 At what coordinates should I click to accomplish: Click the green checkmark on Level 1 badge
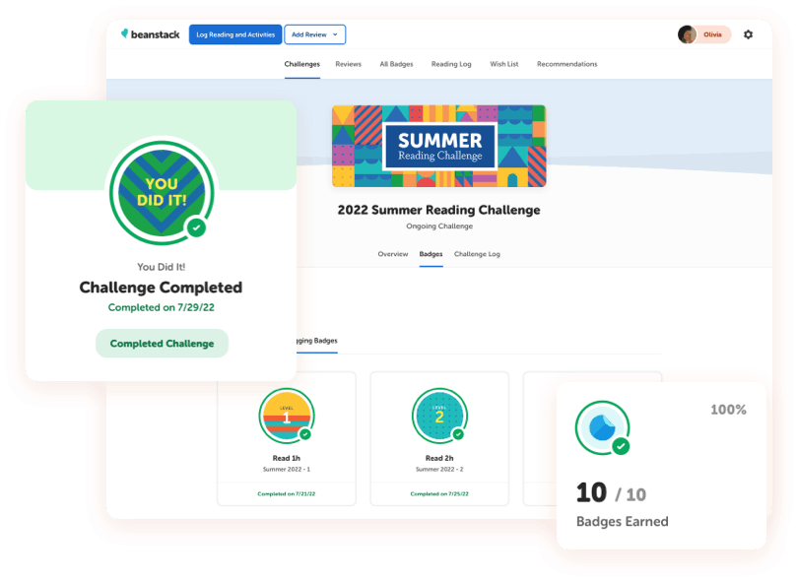click(x=305, y=433)
